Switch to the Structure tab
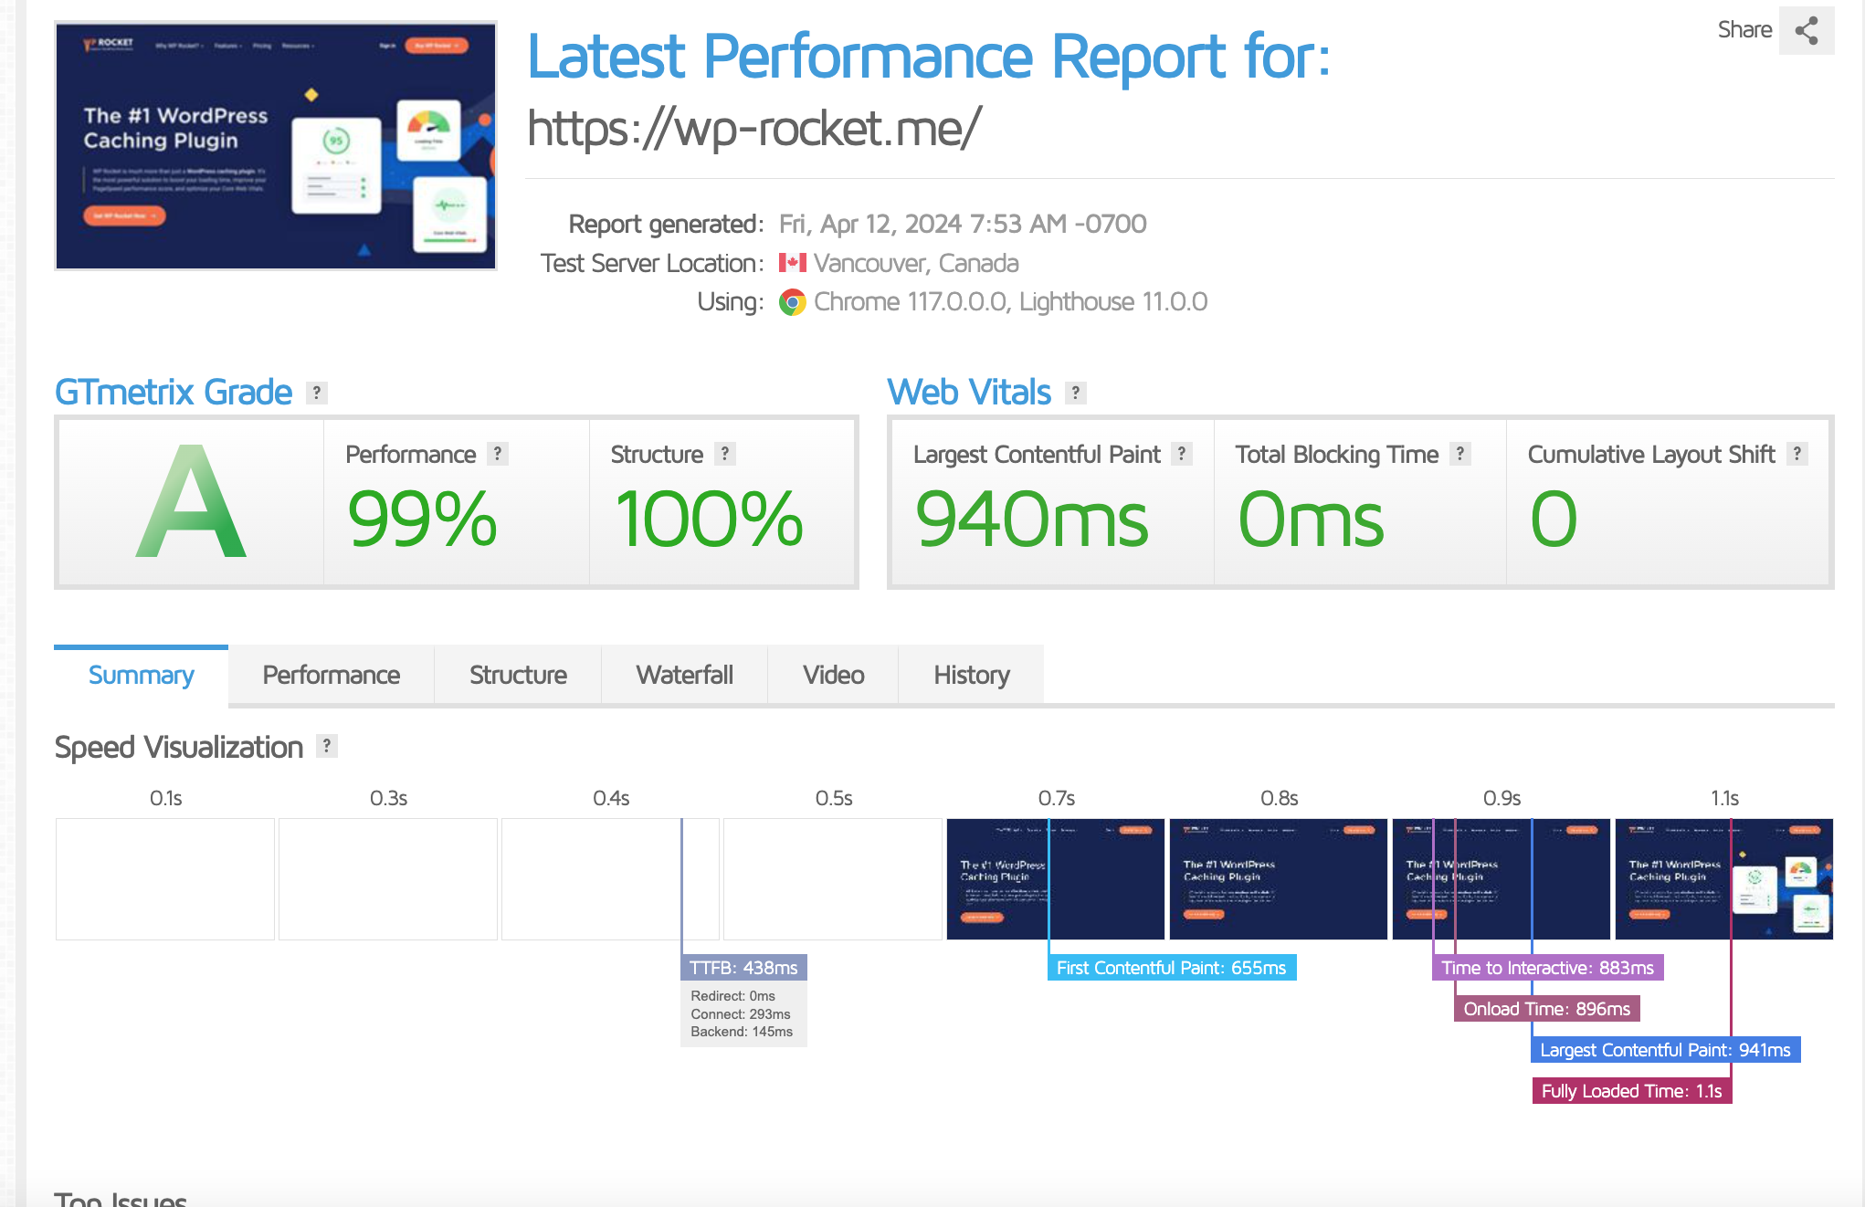1865x1207 pixels. 518,676
